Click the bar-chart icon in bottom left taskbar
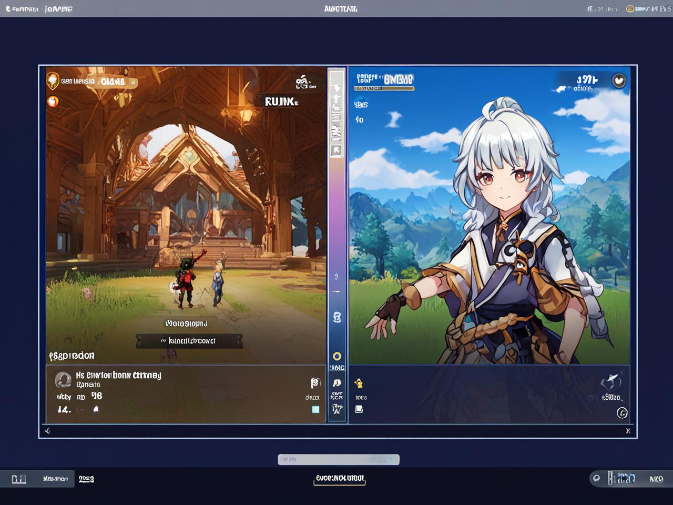 [19, 479]
